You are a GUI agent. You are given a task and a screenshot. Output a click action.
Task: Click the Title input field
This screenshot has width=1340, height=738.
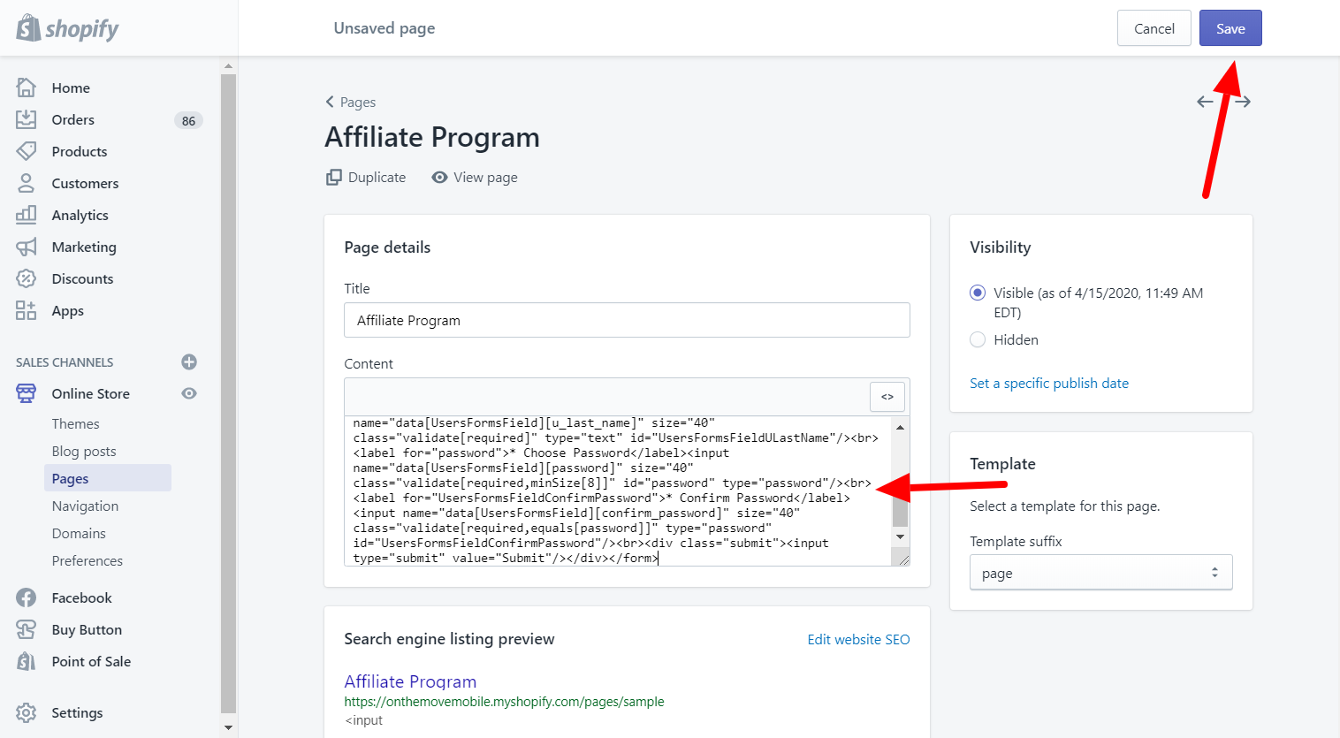(x=627, y=320)
